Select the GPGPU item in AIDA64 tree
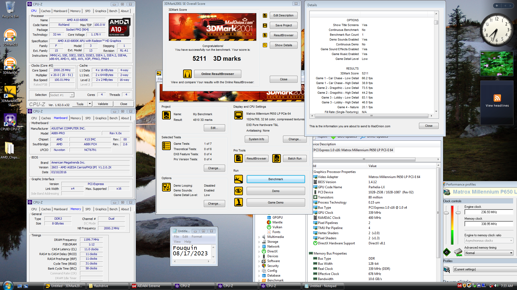Viewport: 517px width, 290px height. [x=277, y=218]
